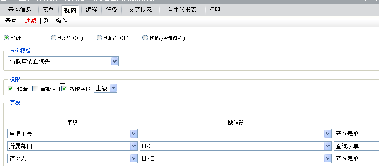Open the = operator dropdown for 申请单号
This screenshot has width=379, height=166.
pyautogui.click(x=236, y=134)
